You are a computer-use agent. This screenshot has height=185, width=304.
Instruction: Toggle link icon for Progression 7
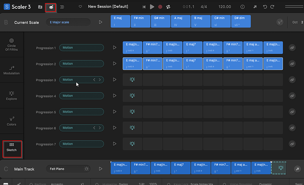pyautogui.click(x=292, y=144)
